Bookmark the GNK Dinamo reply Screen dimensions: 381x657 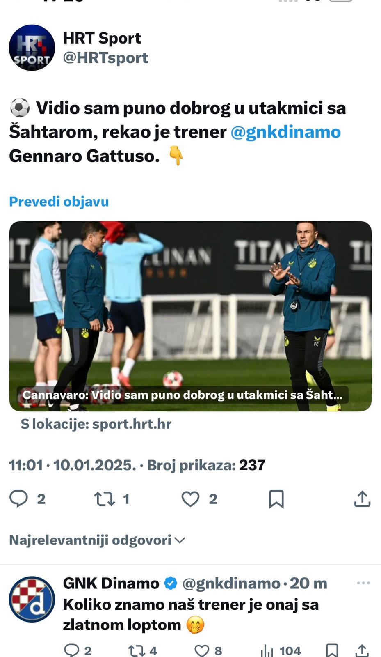tap(332, 650)
